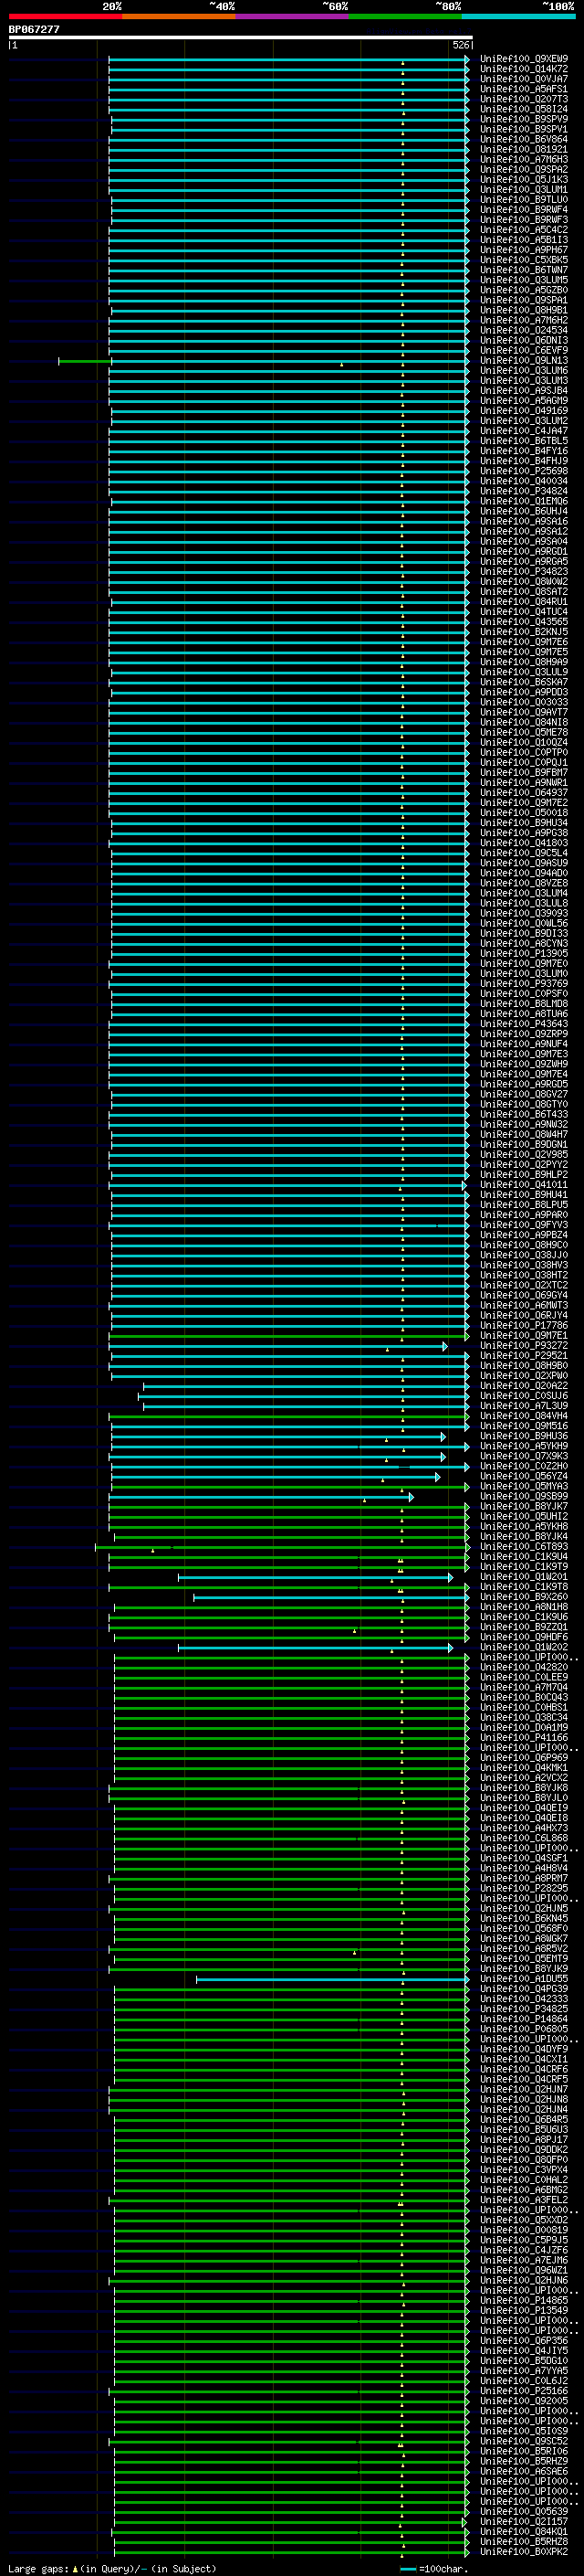
Task: Click the =100char. scale legend
Action: point(443,2569)
